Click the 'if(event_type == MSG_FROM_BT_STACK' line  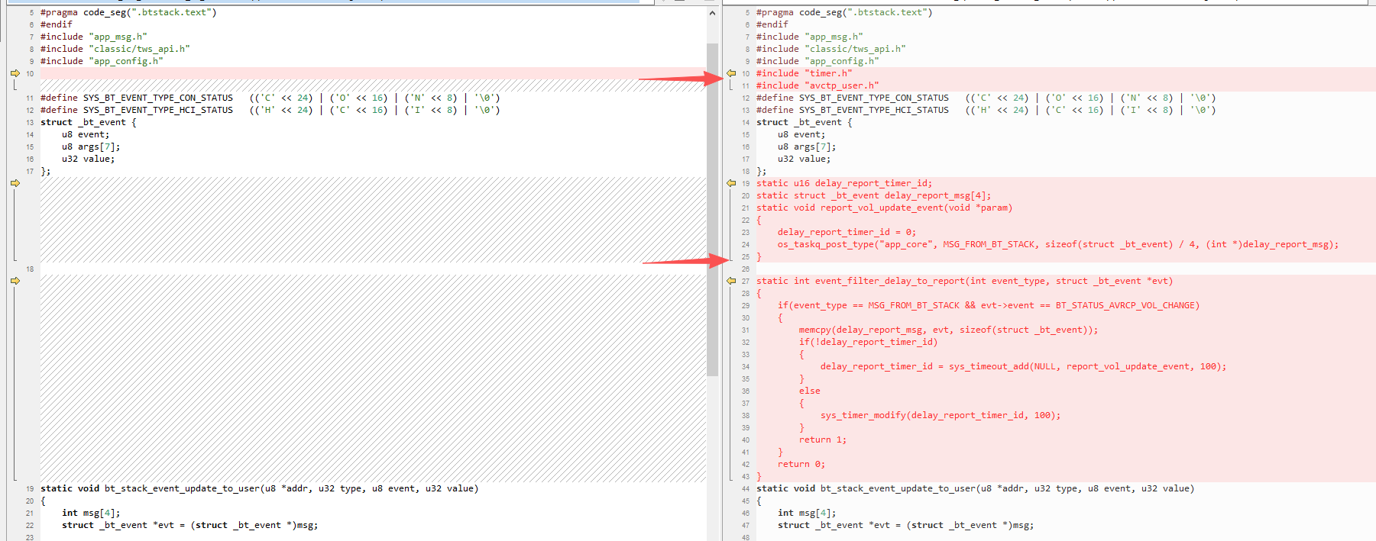tap(989, 305)
